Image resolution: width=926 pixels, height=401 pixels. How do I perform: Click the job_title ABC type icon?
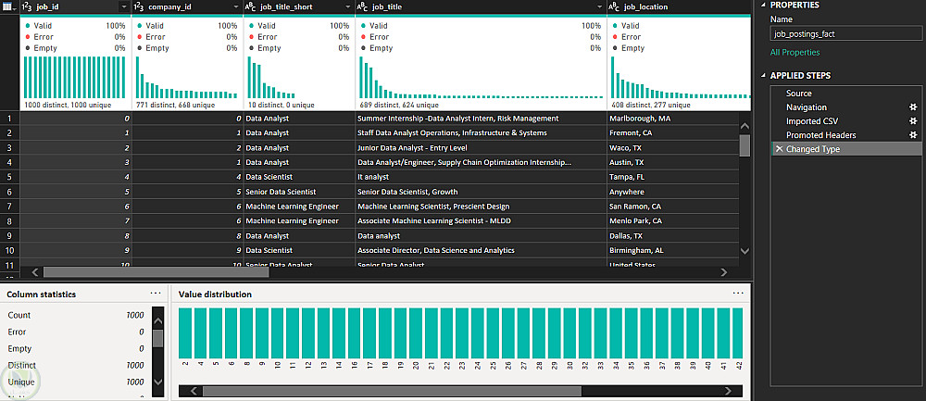(363, 6)
